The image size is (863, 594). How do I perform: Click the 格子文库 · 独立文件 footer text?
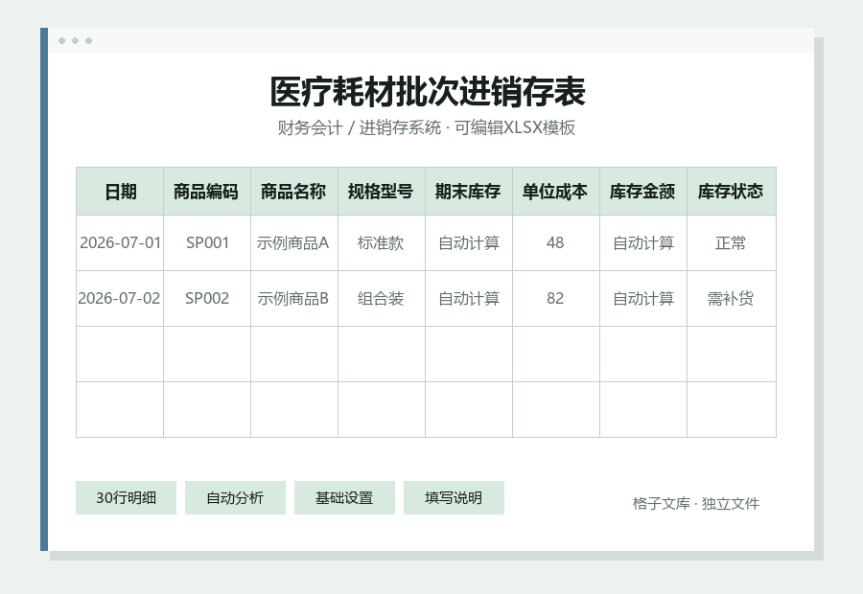click(x=696, y=504)
